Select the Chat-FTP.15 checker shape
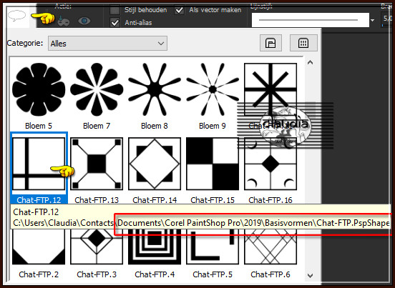Screen dimensions: 395x288 (x=213, y=164)
